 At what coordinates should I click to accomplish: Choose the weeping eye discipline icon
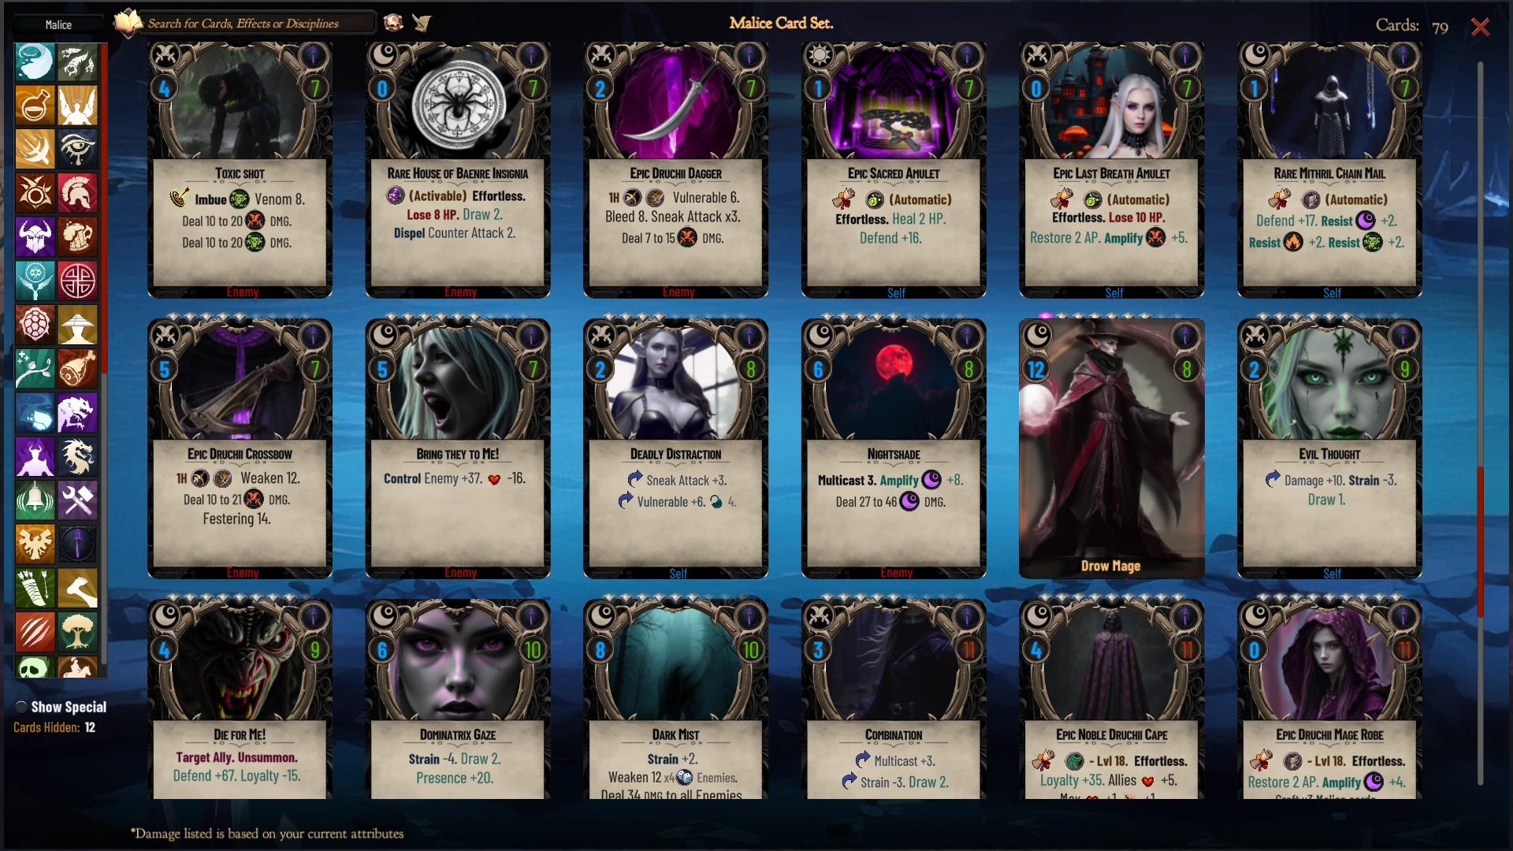coord(77,149)
